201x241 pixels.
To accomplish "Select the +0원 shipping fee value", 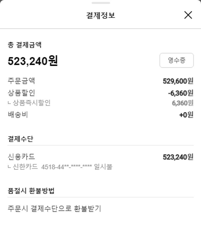I will point(186,115).
